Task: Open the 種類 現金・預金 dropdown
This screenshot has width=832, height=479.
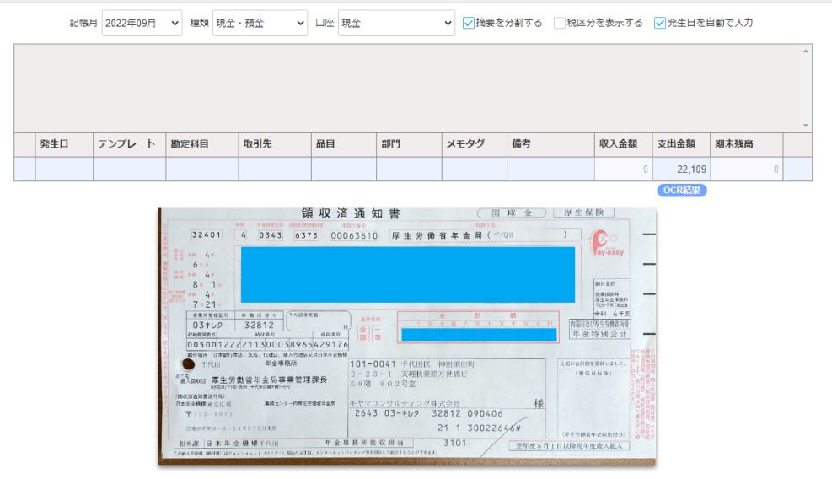Action: 260,23
